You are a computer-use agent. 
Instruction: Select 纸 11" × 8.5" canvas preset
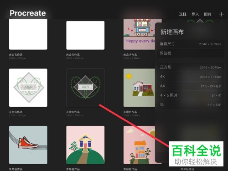(x=191, y=104)
